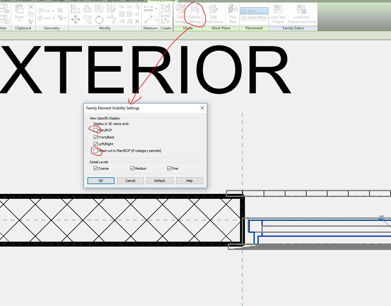Select the Array tool
This screenshot has height=306, width=391.
(122, 14)
